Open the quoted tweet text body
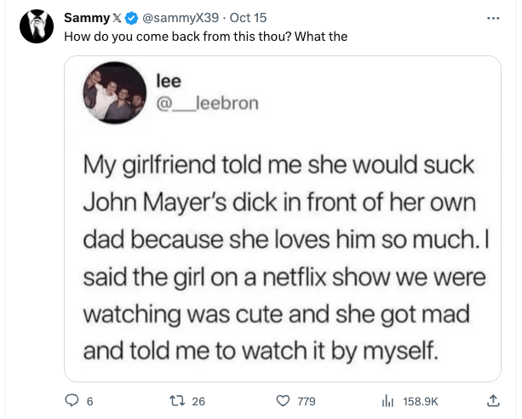Screen dimensions: 522x419 [x=285, y=258]
